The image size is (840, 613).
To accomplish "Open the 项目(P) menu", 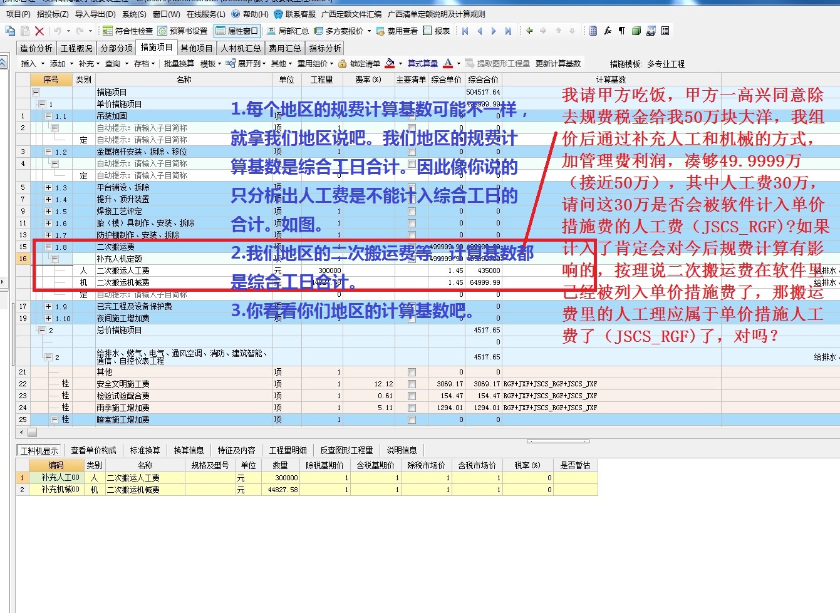I will (18, 14).
